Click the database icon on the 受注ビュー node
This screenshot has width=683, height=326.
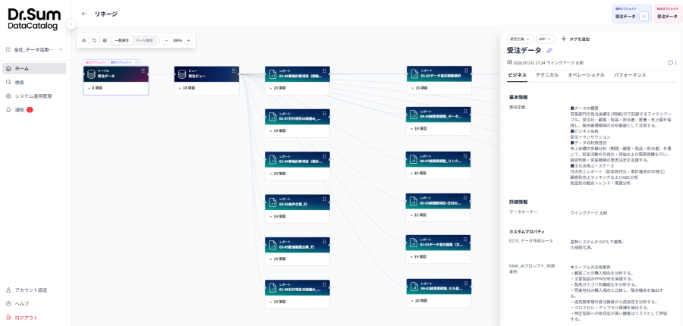pyautogui.click(x=182, y=74)
